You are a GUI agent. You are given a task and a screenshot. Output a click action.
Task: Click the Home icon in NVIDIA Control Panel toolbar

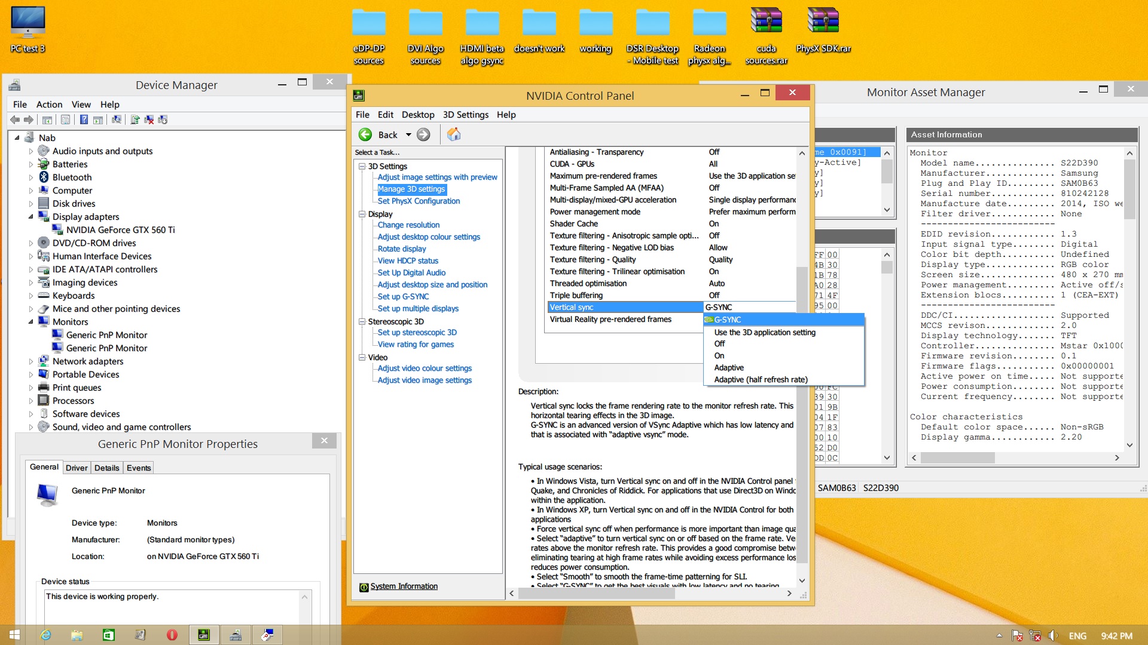[454, 135]
